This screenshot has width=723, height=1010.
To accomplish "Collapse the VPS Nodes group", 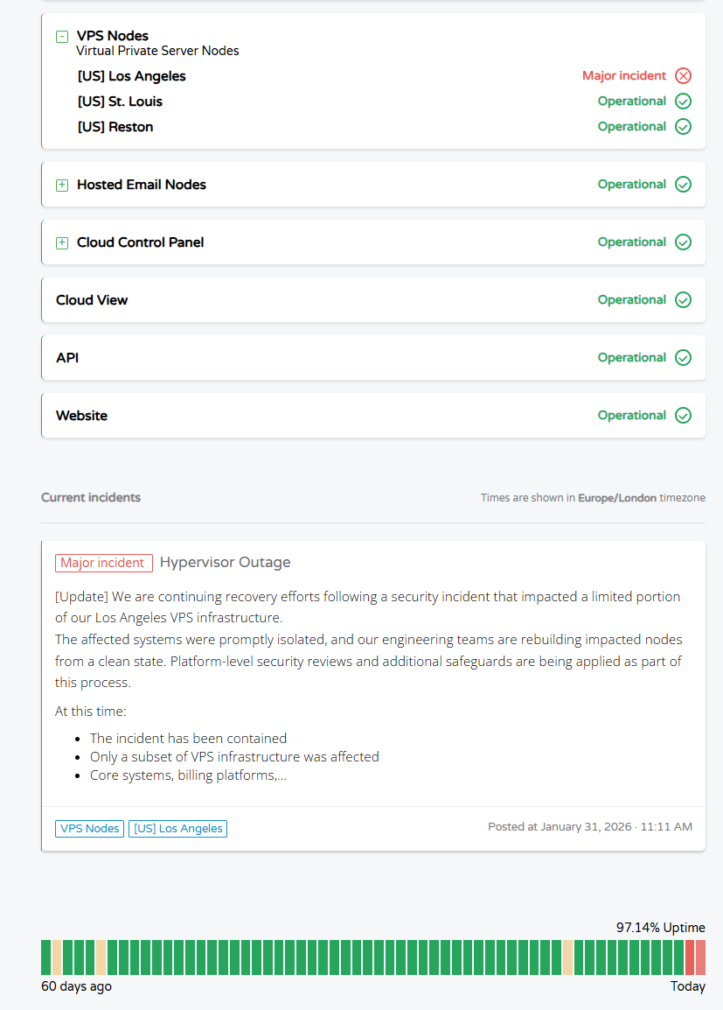I will click(x=62, y=37).
